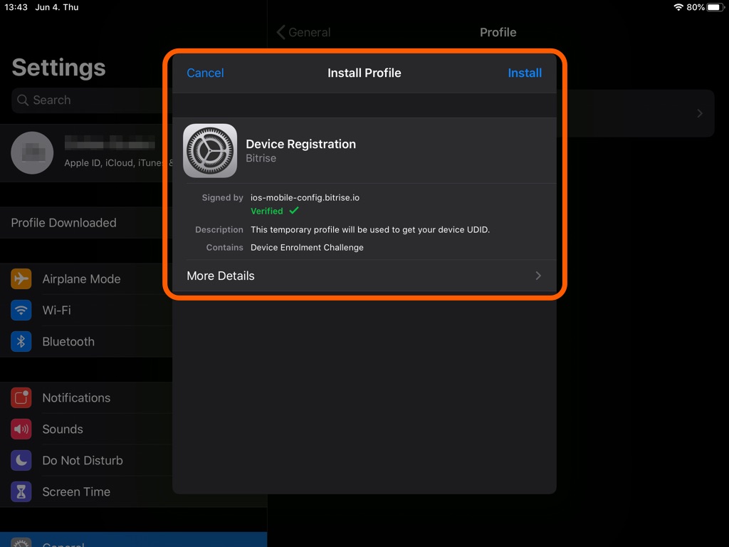Open Wi-Fi settings via its icon
The width and height of the screenshot is (729, 547).
pyautogui.click(x=21, y=310)
